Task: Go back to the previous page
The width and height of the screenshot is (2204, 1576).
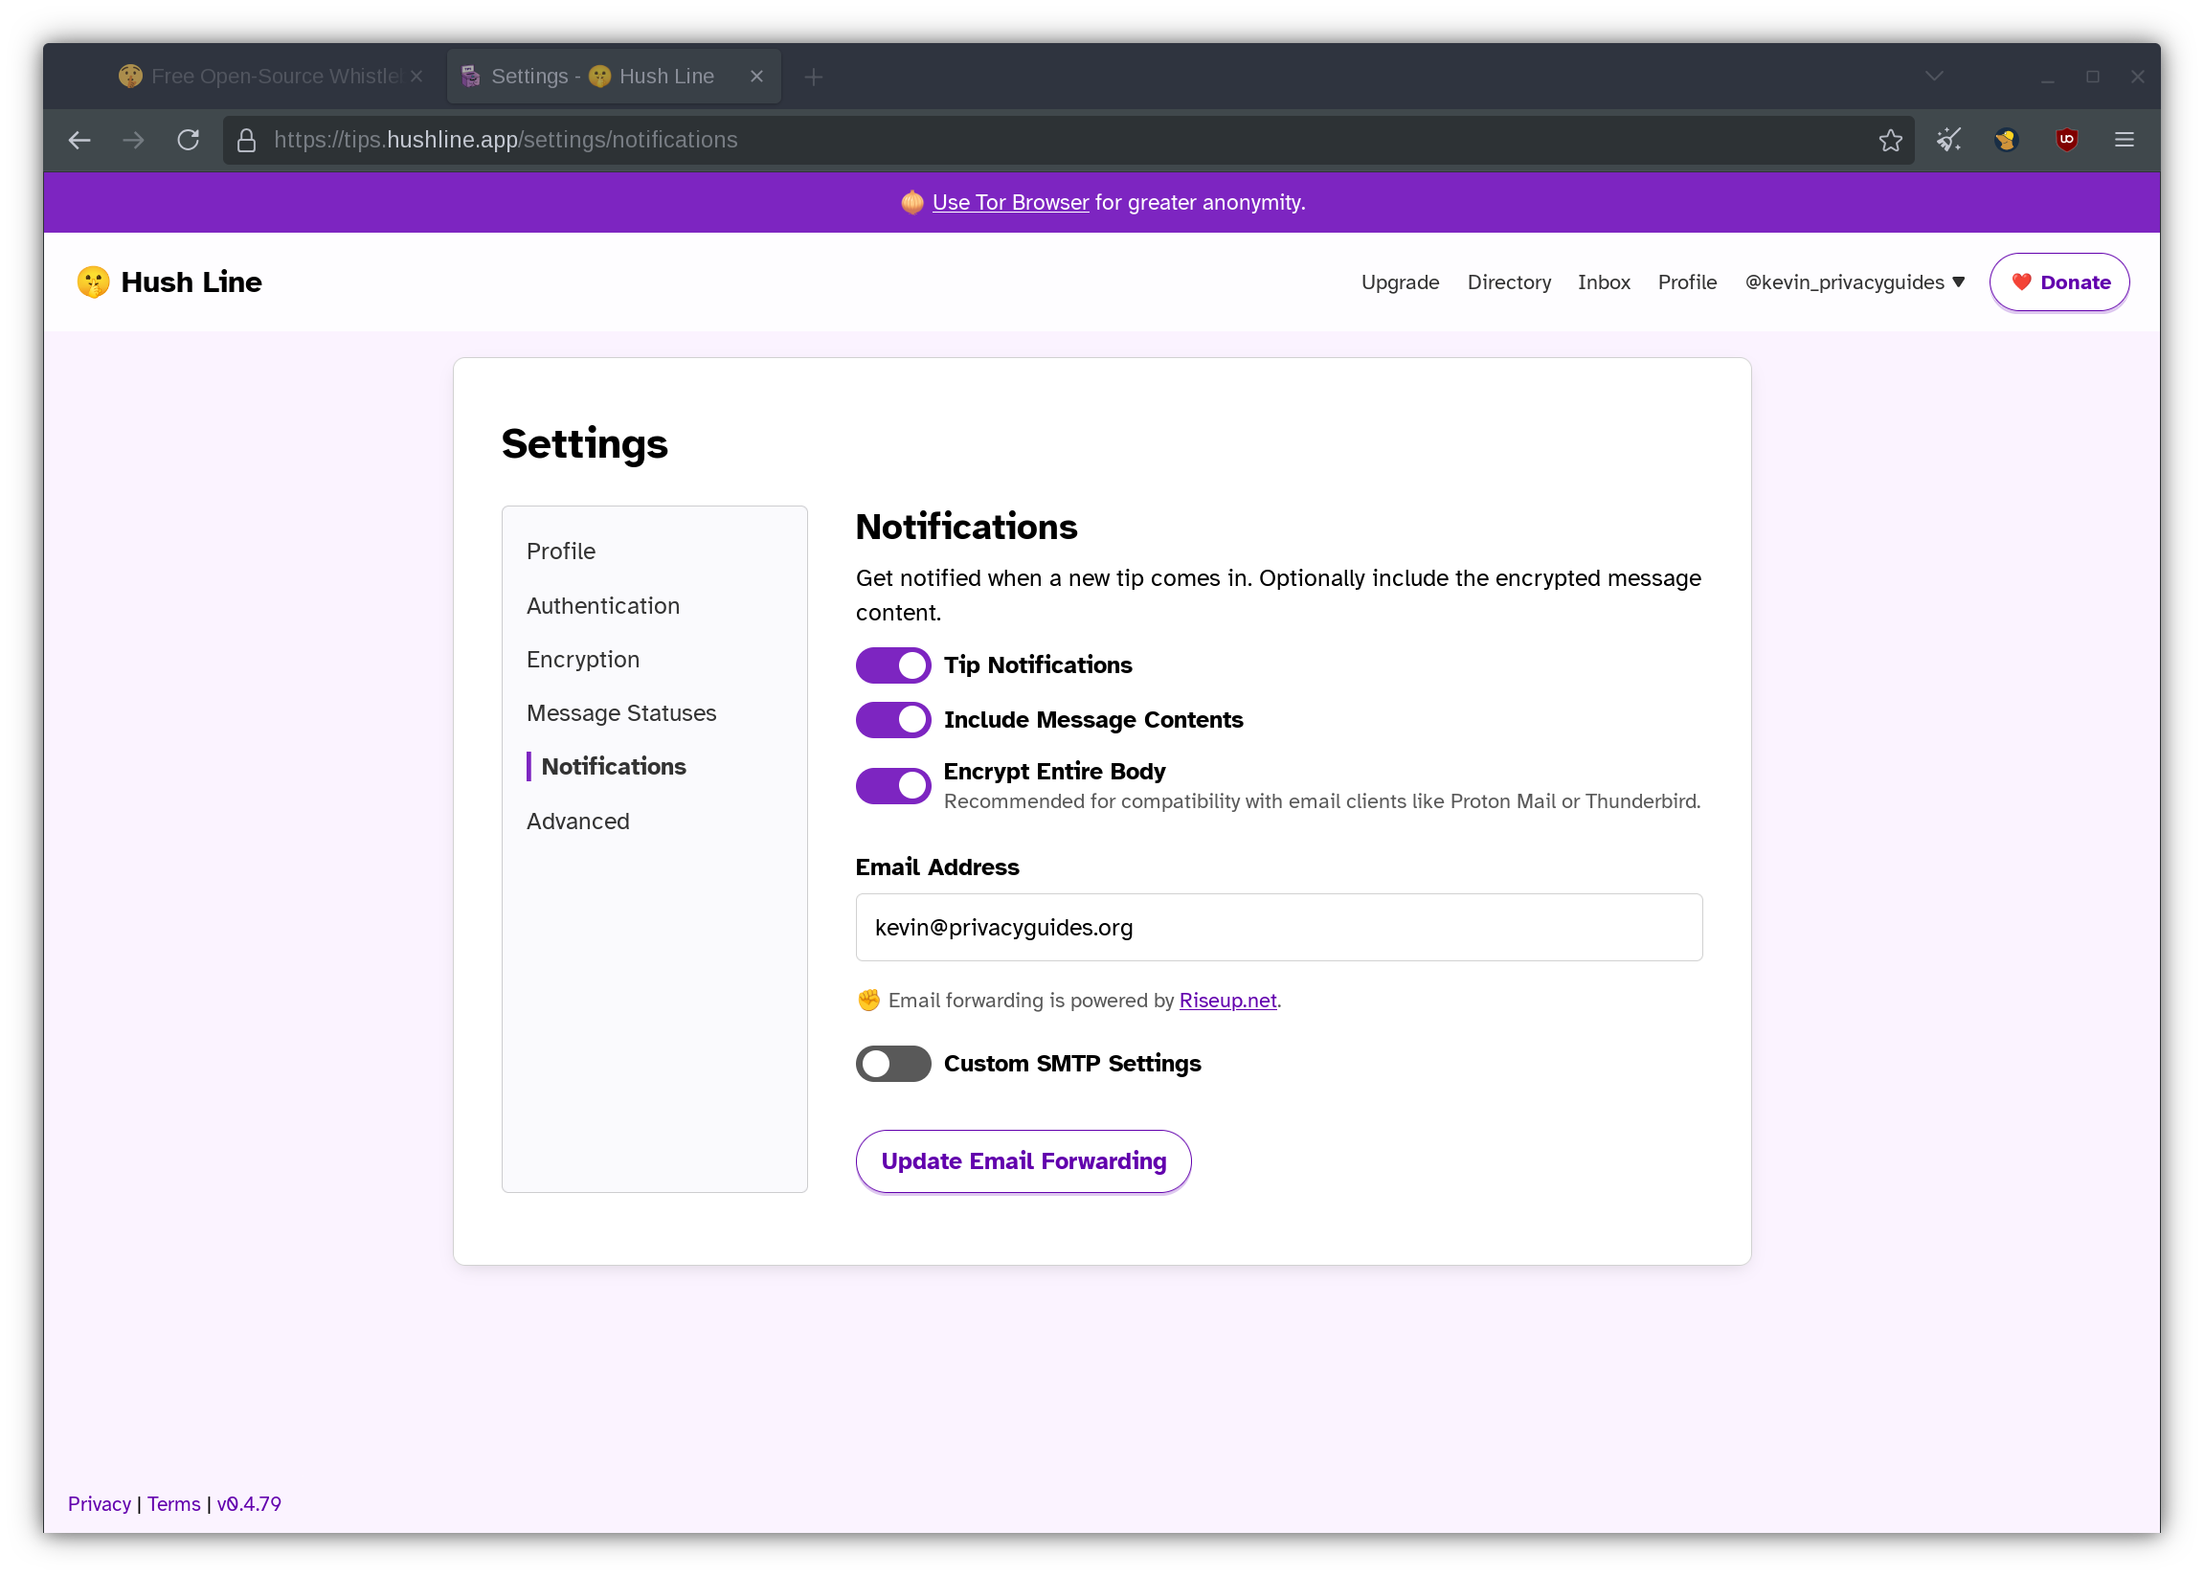Action: (x=79, y=141)
